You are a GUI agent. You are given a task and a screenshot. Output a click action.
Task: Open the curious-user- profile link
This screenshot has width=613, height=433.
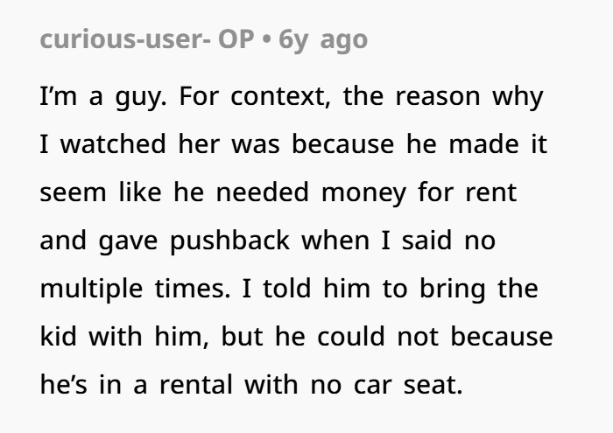[125, 39]
